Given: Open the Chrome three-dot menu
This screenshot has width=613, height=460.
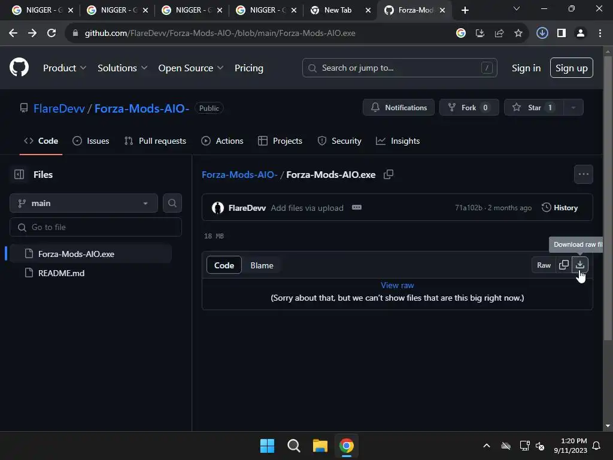Looking at the screenshot, I should (x=600, y=34).
